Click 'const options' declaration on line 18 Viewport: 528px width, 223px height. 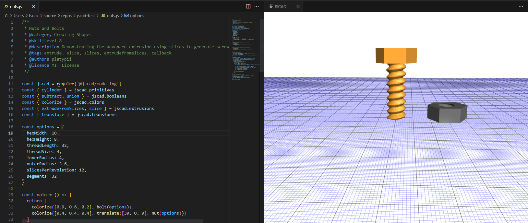pyautogui.click(x=38, y=127)
